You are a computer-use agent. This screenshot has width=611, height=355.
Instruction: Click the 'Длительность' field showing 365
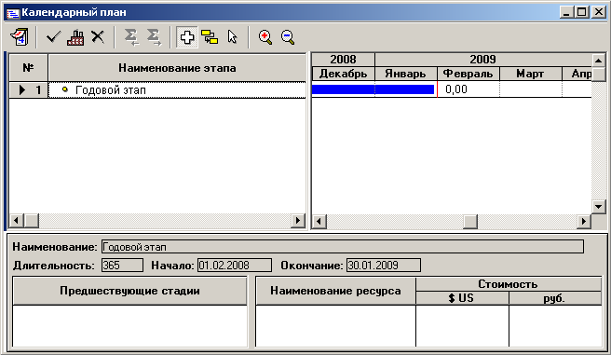pyautogui.click(x=122, y=266)
